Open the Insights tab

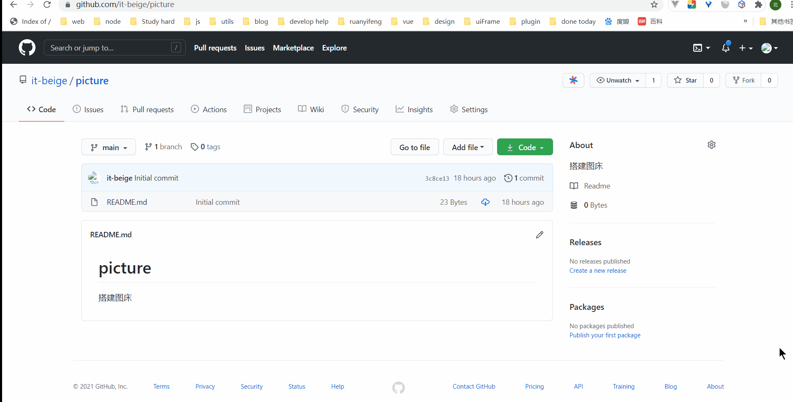pyautogui.click(x=414, y=109)
